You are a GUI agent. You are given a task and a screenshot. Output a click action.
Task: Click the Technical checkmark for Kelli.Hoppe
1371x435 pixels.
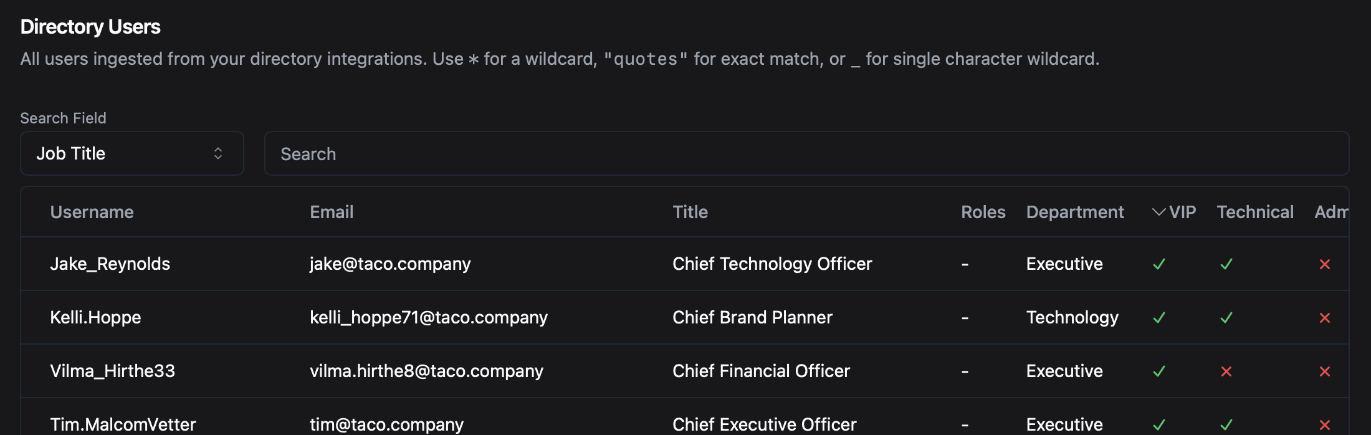tap(1226, 317)
